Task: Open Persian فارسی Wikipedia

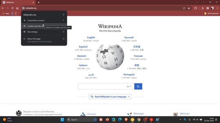Action: 91,74
